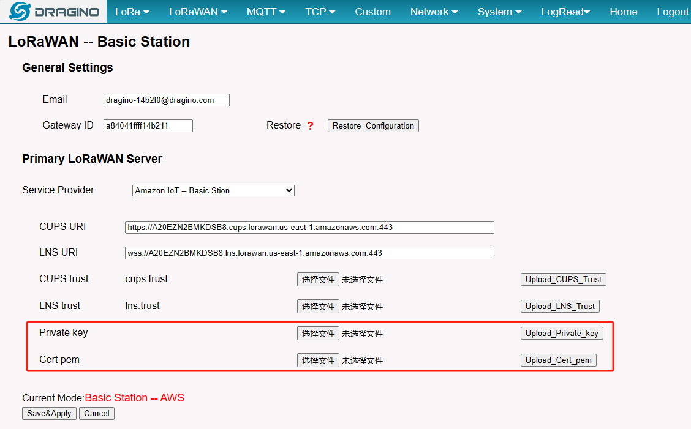
Task: Click the Upload_Private_key button
Action: coord(561,334)
